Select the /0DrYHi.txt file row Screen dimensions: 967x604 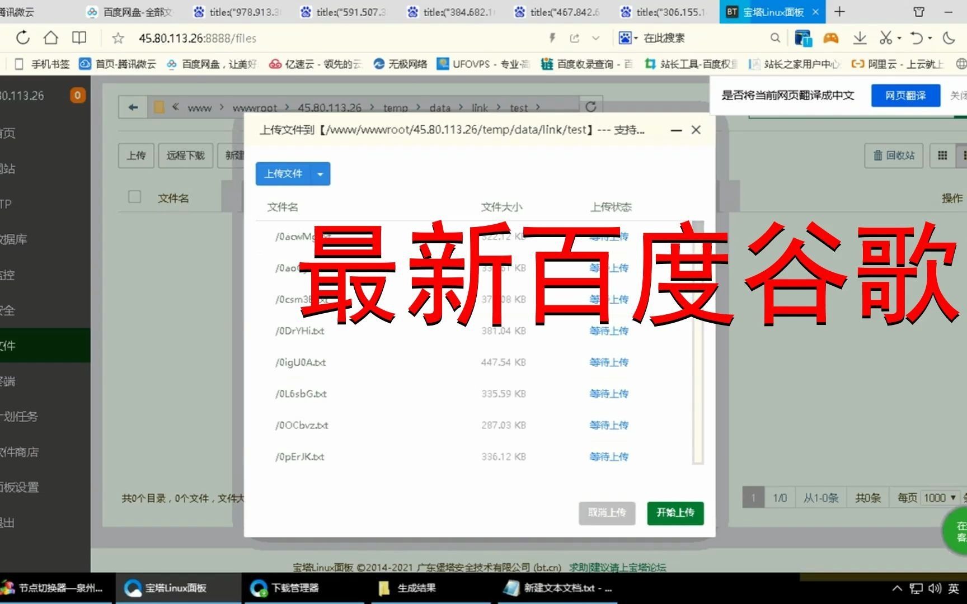point(474,331)
